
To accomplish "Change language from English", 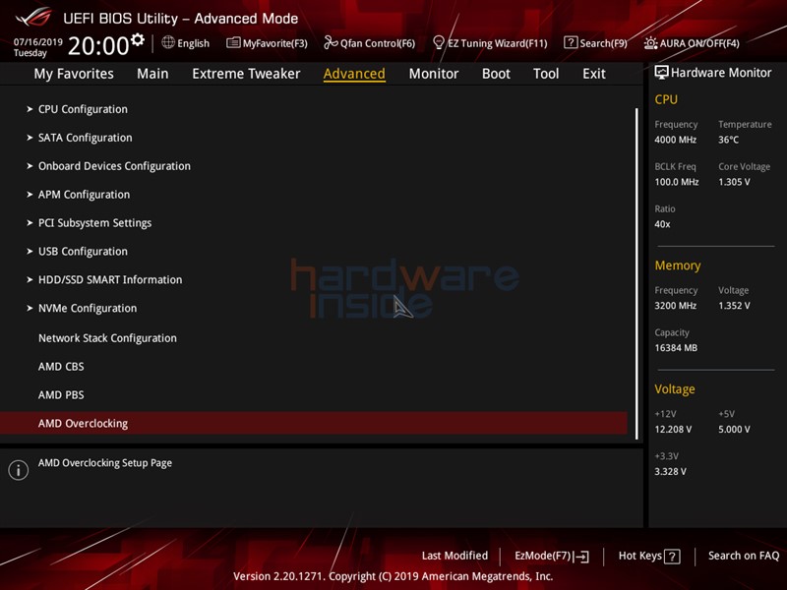I will (x=193, y=43).
